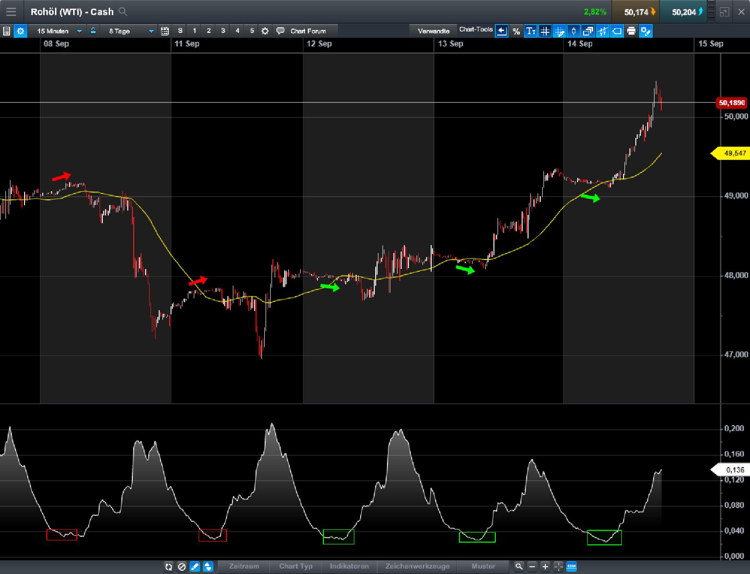
Task: Open the print chart icon
Action: tap(631, 31)
